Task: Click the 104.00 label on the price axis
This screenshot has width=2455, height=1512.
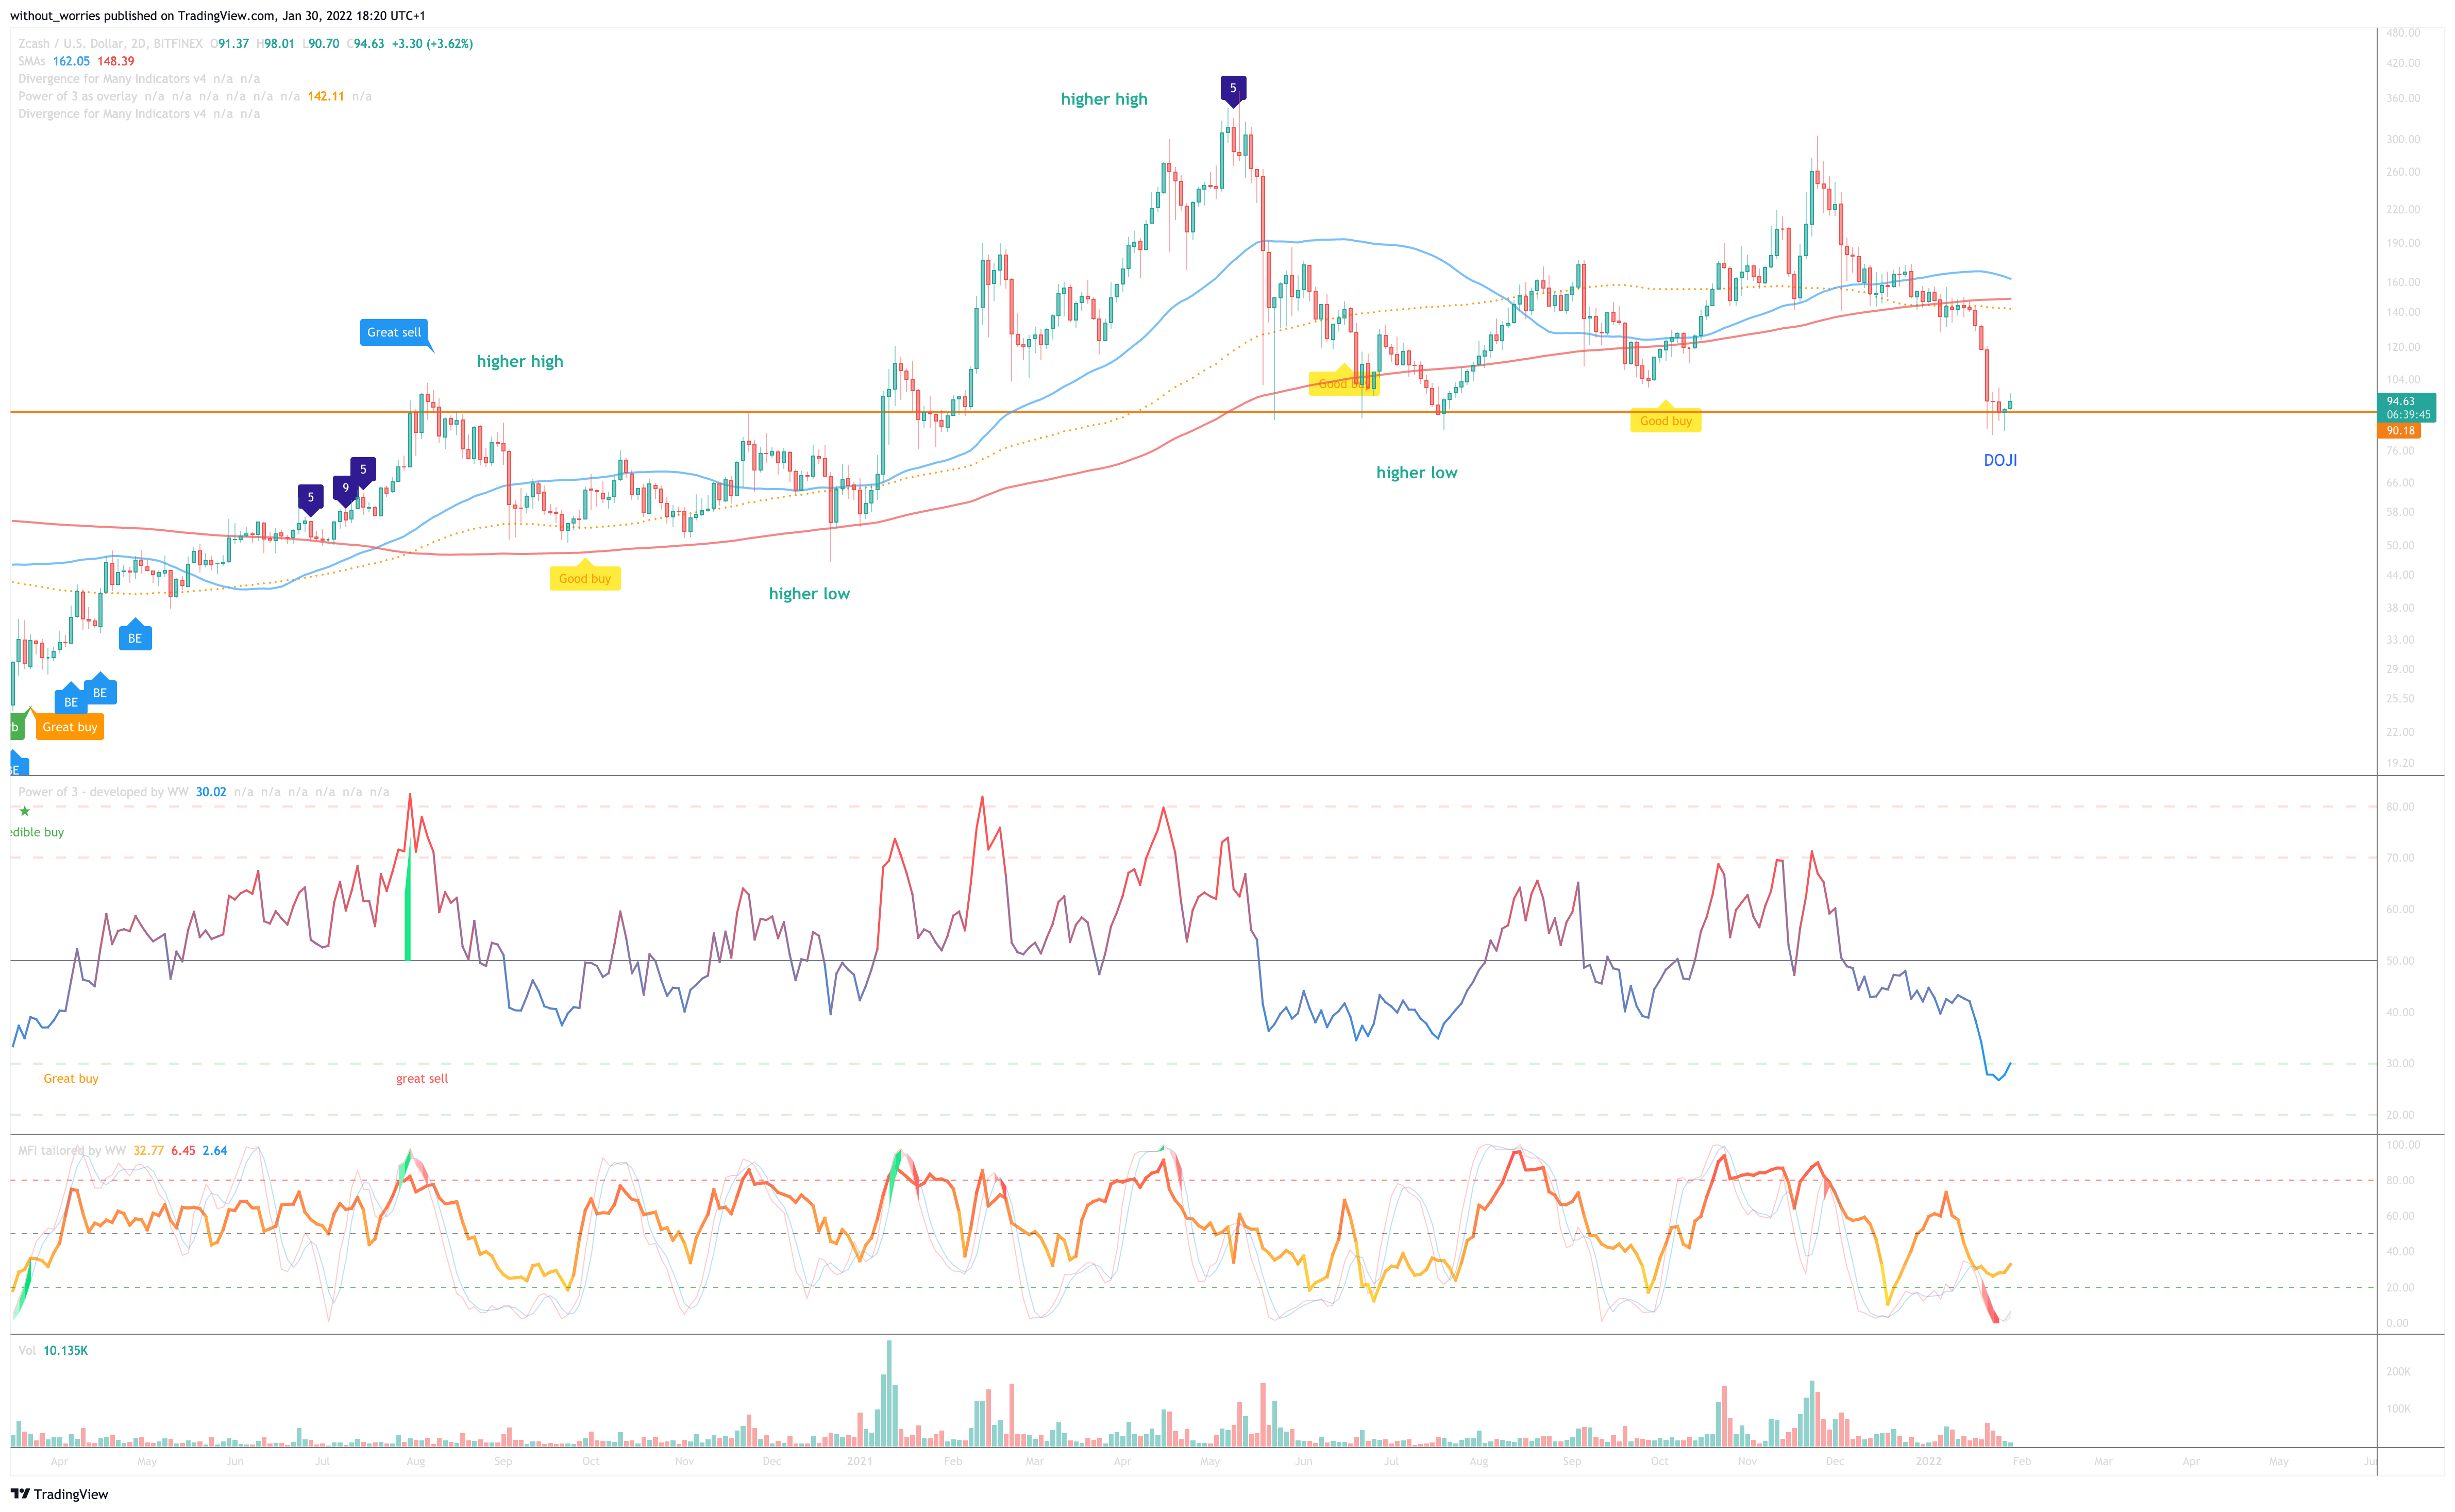Action: click(2403, 380)
